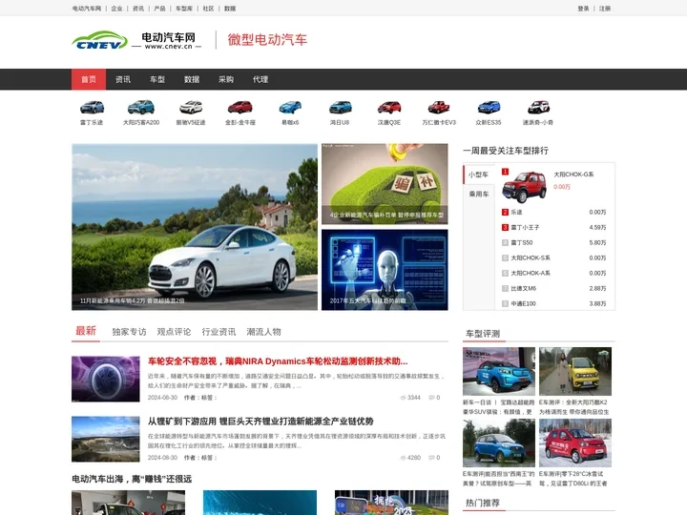Open 比德文M6 ranking entry
The width and height of the screenshot is (687, 515).
click(x=524, y=289)
